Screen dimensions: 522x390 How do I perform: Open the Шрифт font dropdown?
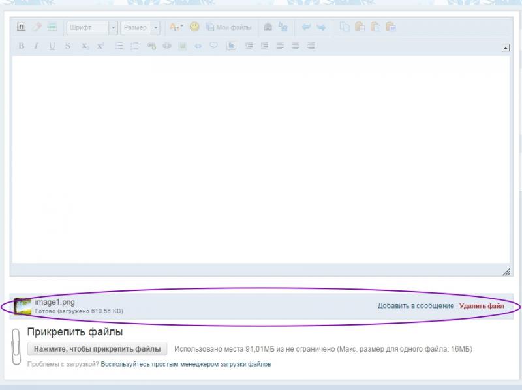[92, 28]
